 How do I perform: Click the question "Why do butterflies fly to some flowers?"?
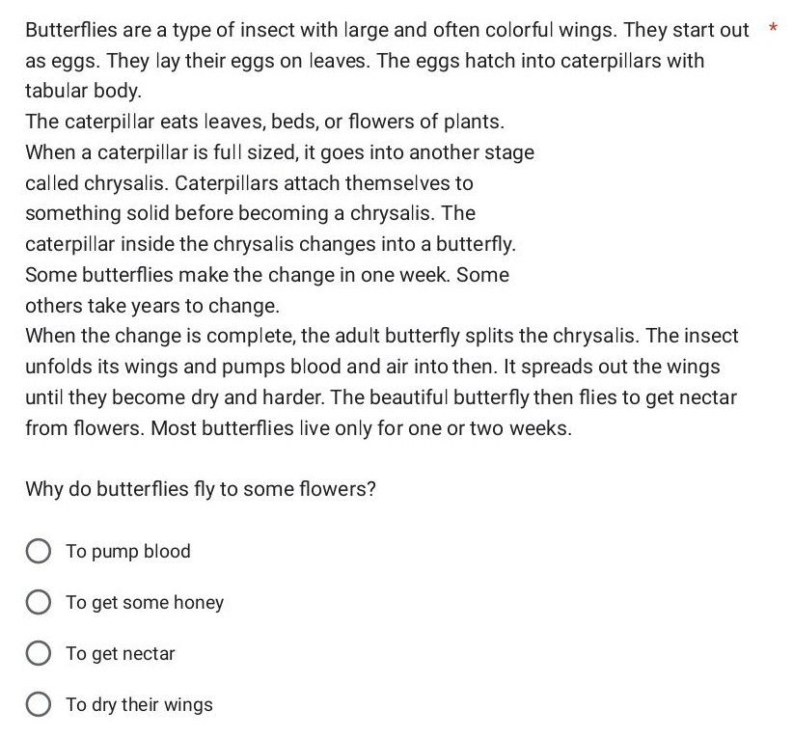pyautogui.click(x=201, y=489)
